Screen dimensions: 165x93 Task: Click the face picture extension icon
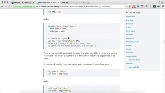142,6
